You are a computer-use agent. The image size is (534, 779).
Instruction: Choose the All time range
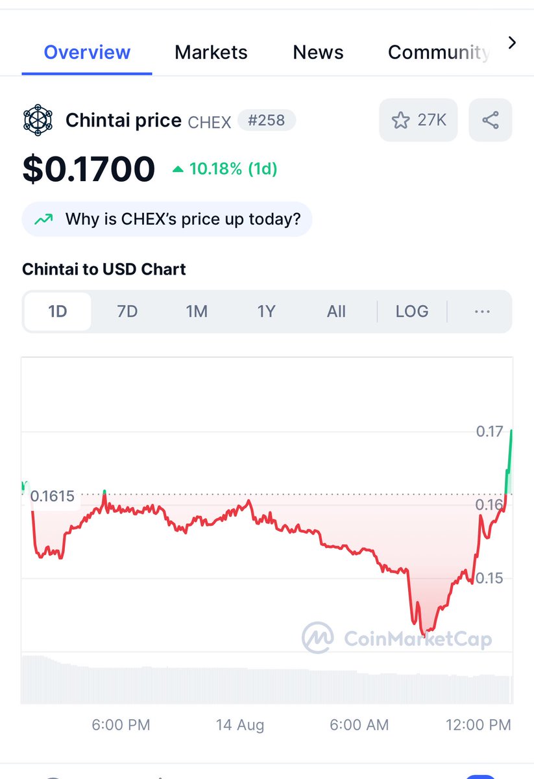coord(336,312)
